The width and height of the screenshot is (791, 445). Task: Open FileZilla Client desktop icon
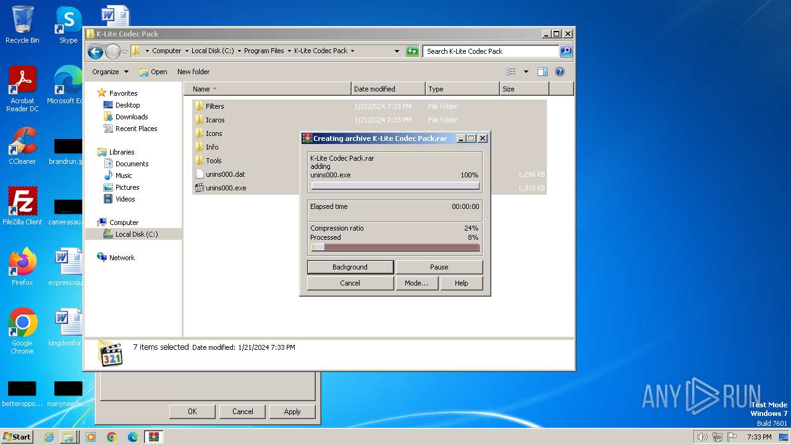22,206
